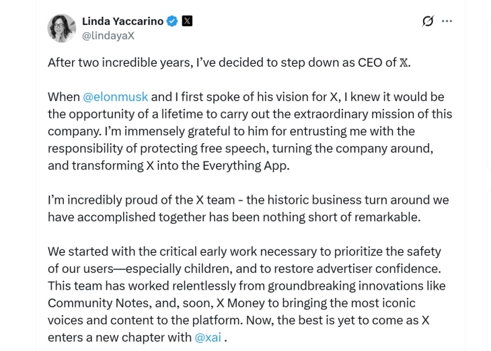Click the Grok icon on the post
Image resolution: width=491 pixels, height=351 pixels.
[428, 21]
